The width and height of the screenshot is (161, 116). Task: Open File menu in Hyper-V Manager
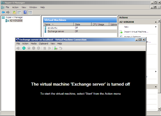pyautogui.click(x=7, y=7)
